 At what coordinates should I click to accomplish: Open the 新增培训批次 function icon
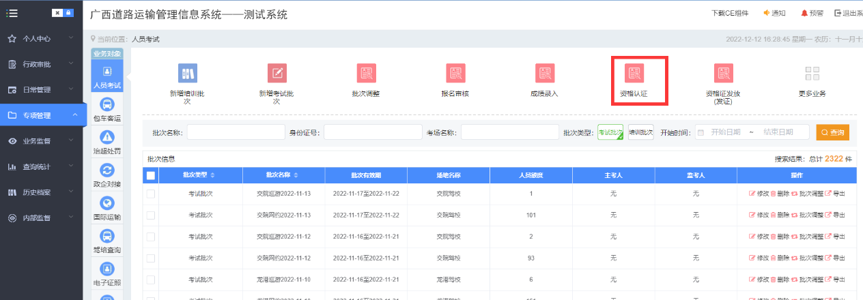coord(187,73)
